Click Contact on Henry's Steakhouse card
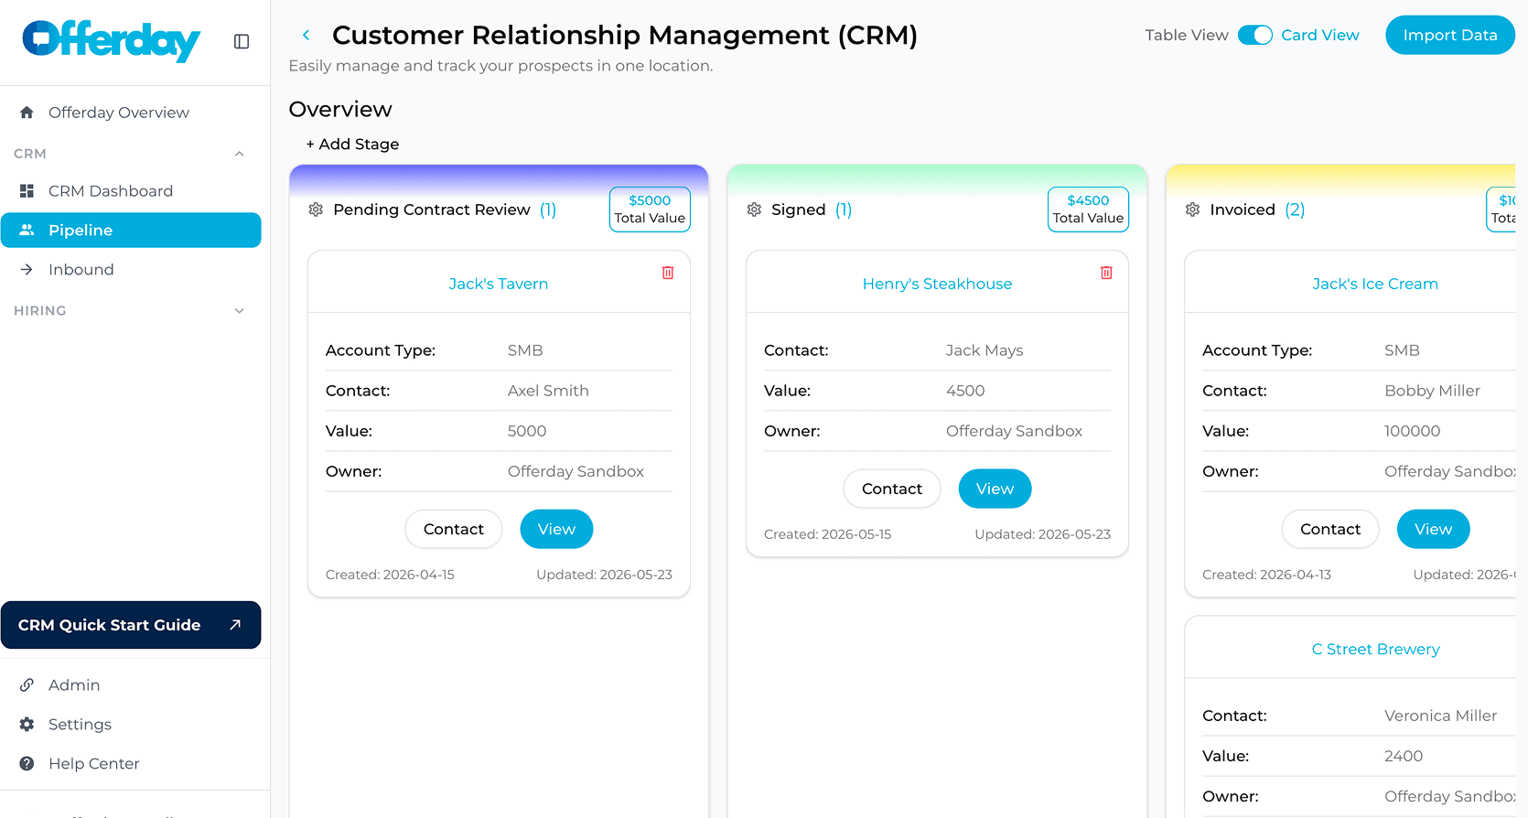The height and width of the screenshot is (818, 1528). coord(891,489)
